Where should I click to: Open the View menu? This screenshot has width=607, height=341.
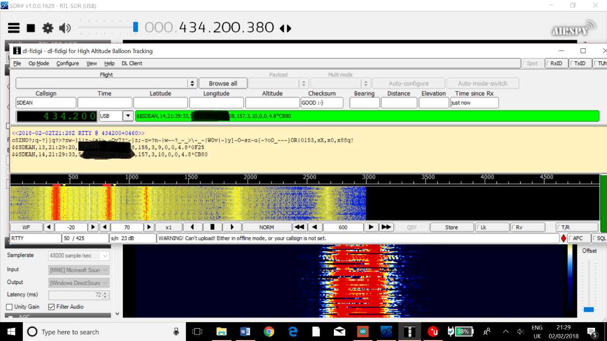(91, 63)
